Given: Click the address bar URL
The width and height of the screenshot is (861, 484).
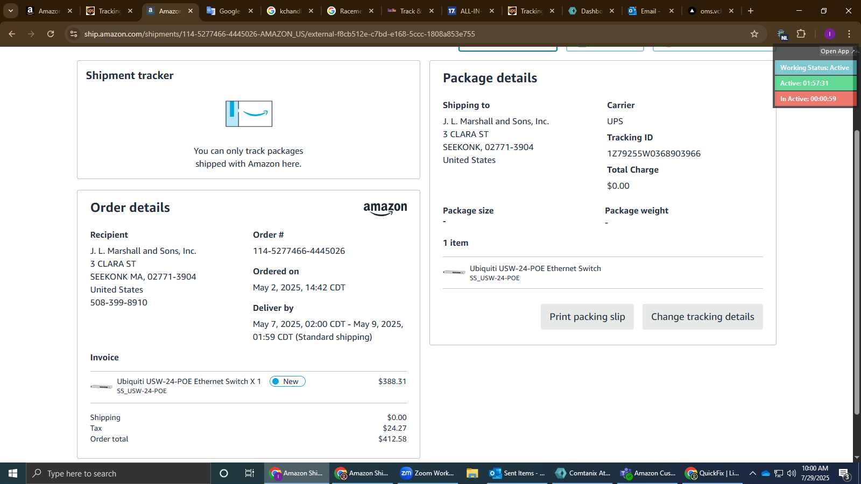Looking at the screenshot, I should pos(279,34).
